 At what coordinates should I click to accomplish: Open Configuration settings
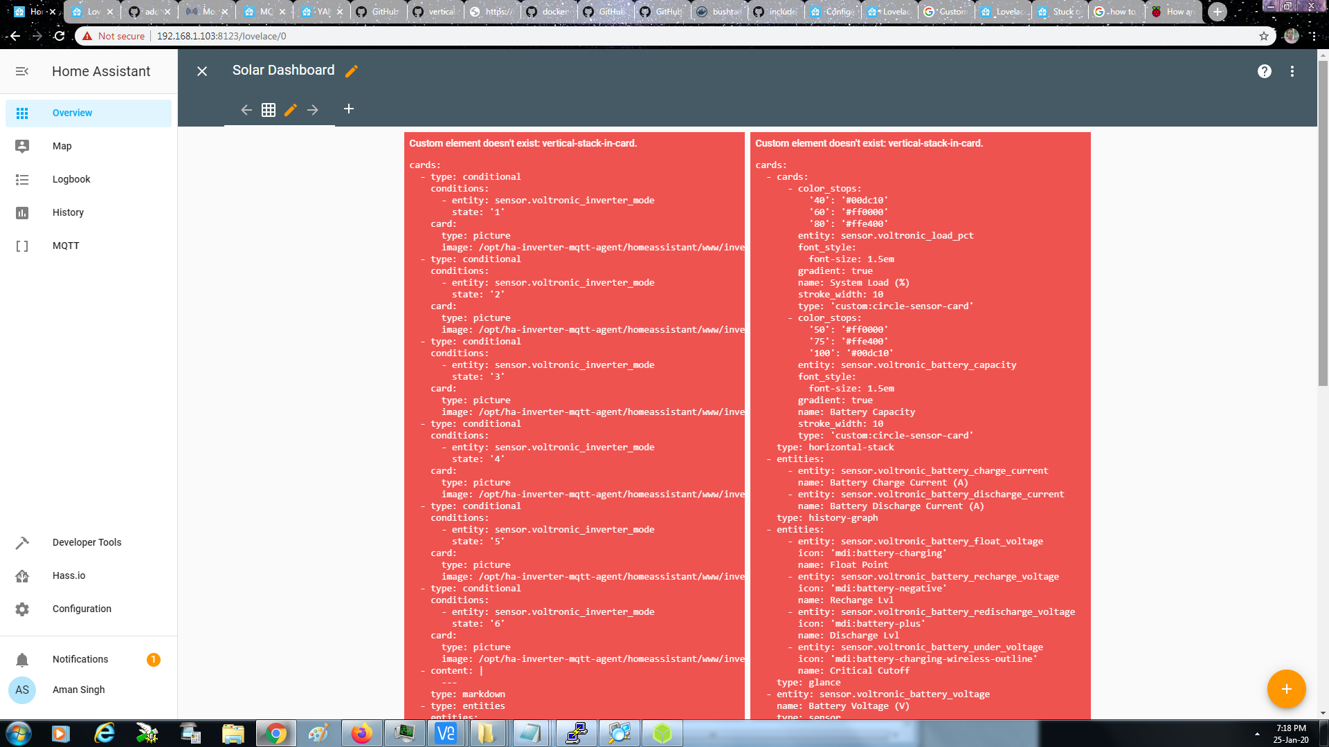(82, 609)
